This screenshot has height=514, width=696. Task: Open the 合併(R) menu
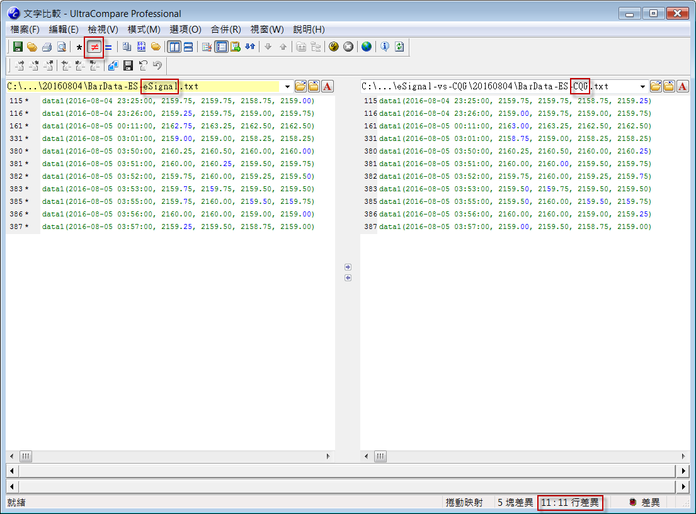pyautogui.click(x=225, y=30)
